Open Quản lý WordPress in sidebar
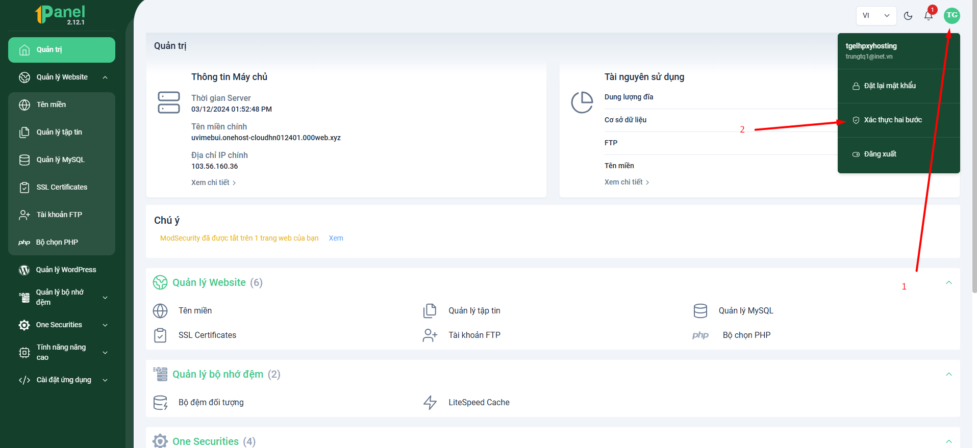977x448 pixels. tap(62, 270)
